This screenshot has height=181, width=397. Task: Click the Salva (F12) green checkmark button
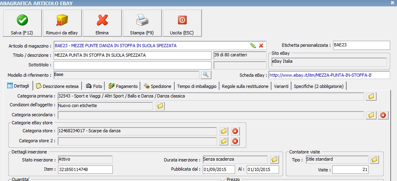point(22,23)
